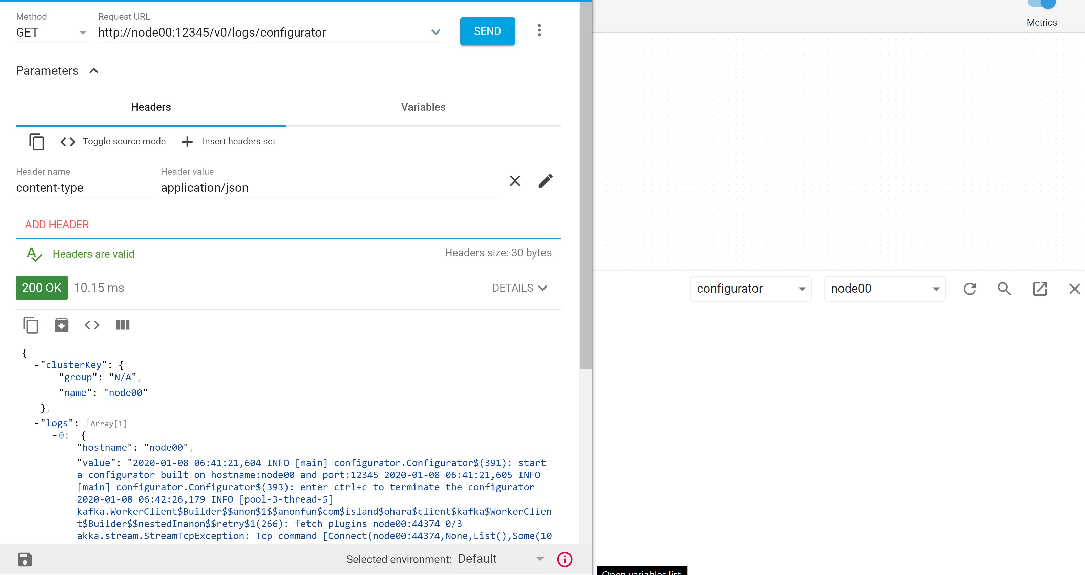Copy headers to clipboard icon

pyautogui.click(x=37, y=142)
